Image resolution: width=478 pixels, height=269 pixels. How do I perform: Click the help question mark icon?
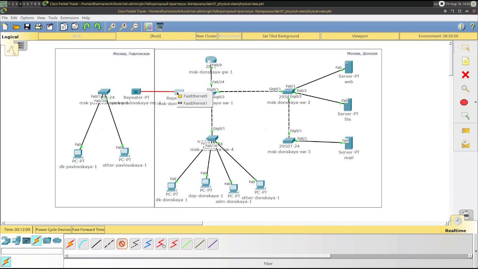coord(473,27)
